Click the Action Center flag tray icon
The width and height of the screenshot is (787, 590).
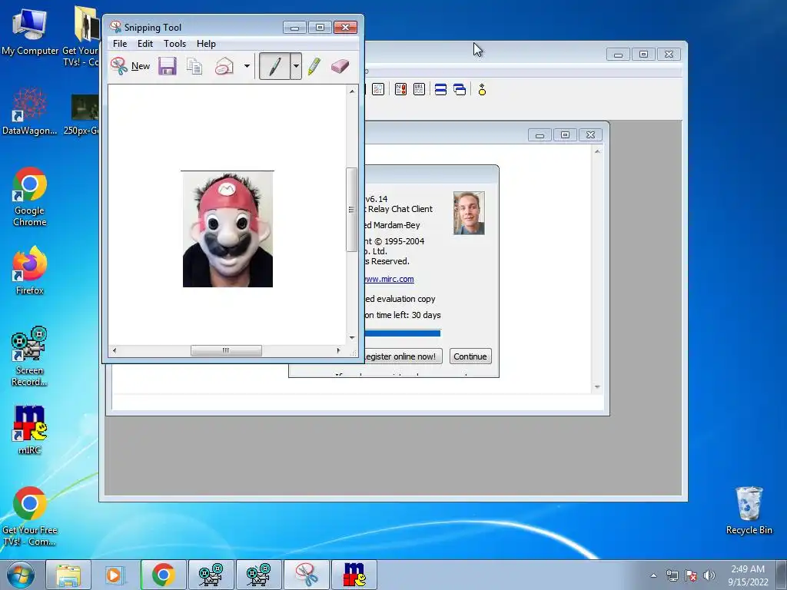(x=691, y=575)
